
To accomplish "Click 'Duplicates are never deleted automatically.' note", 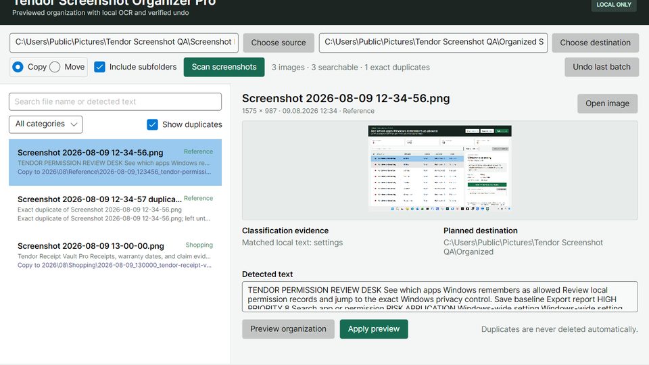I will tap(559, 329).
